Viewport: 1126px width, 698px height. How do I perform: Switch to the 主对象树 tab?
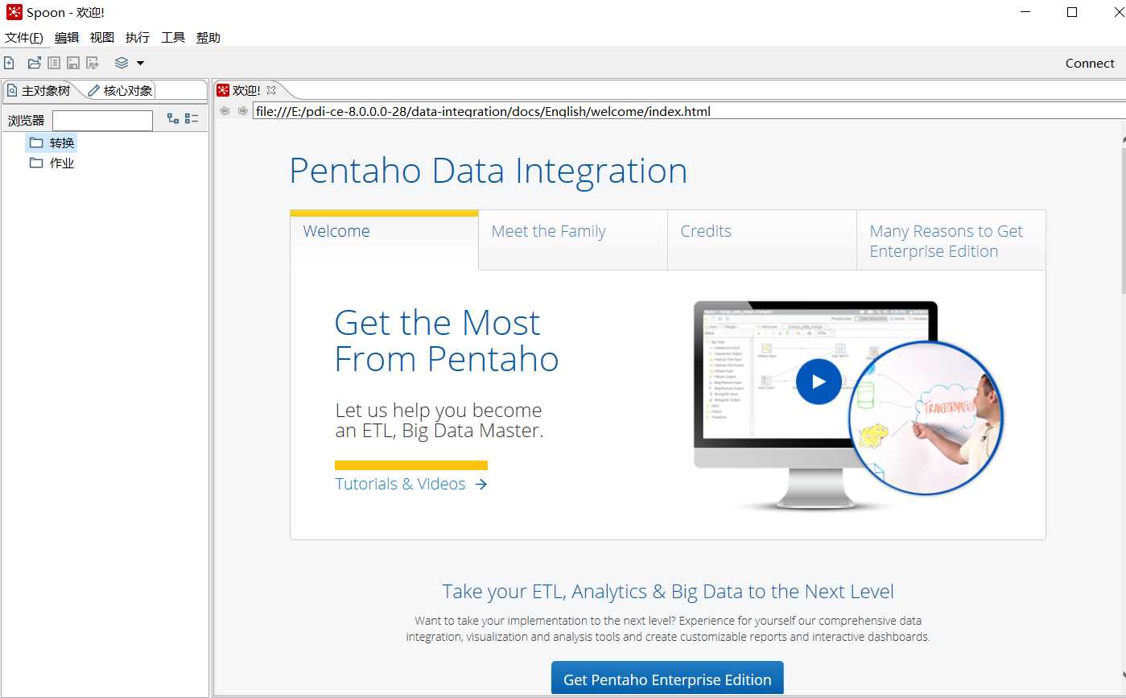pyautogui.click(x=39, y=90)
